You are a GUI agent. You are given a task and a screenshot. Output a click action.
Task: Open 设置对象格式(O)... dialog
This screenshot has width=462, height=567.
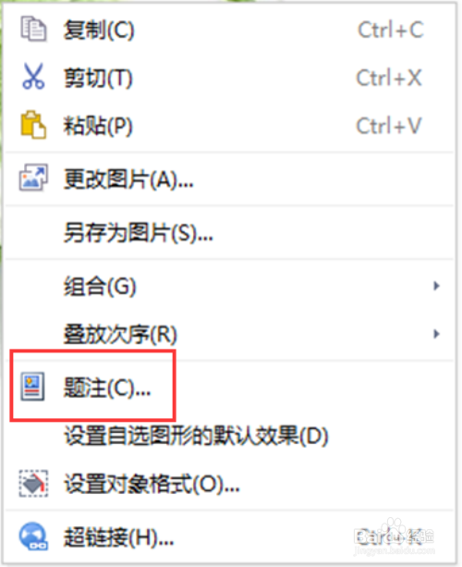(229, 484)
